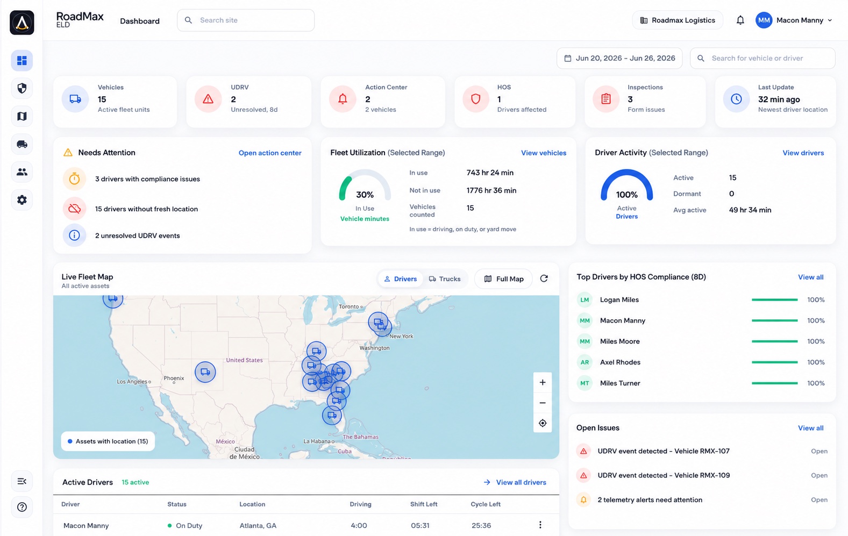Viewport: 848px width, 536px height.
Task: Switch map view to Drivers
Action: [401, 279]
